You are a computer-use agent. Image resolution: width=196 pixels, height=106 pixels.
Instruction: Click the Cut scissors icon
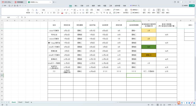click(36, 10)
